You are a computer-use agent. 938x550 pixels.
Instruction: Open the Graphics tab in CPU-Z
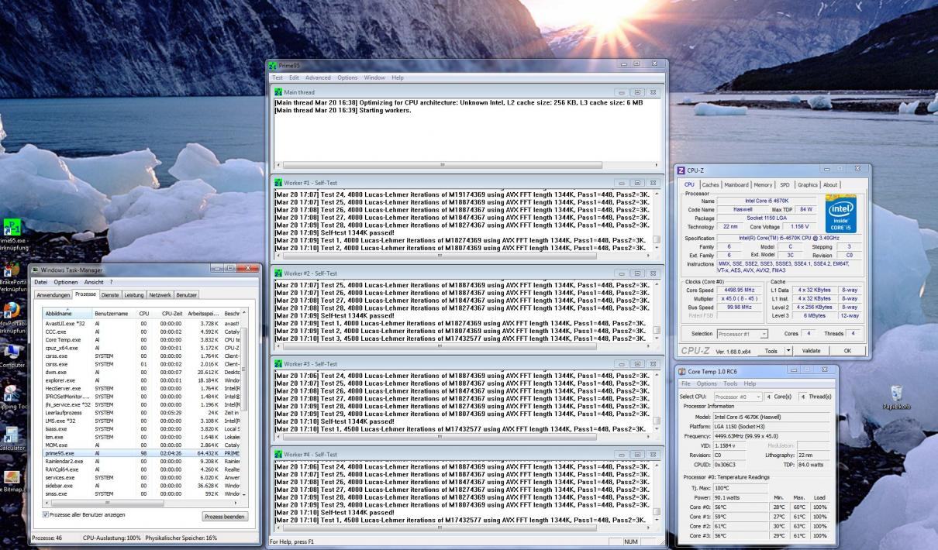tap(807, 185)
